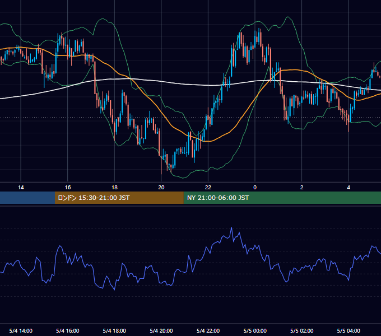Click the '5/4 22:00' date label
Image resolution: width=381 pixels, height=336 pixels.
pos(208,330)
